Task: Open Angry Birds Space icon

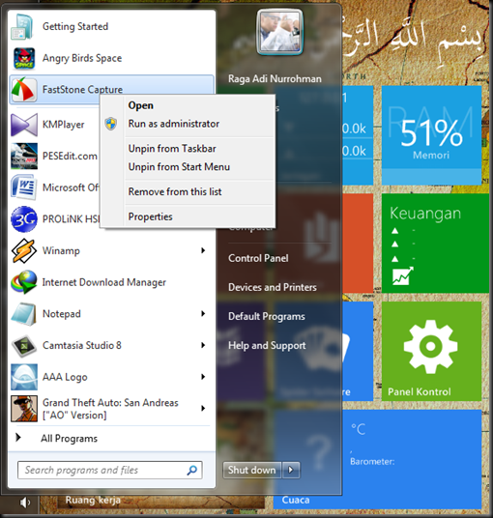Action: click(x=24, y=58)
